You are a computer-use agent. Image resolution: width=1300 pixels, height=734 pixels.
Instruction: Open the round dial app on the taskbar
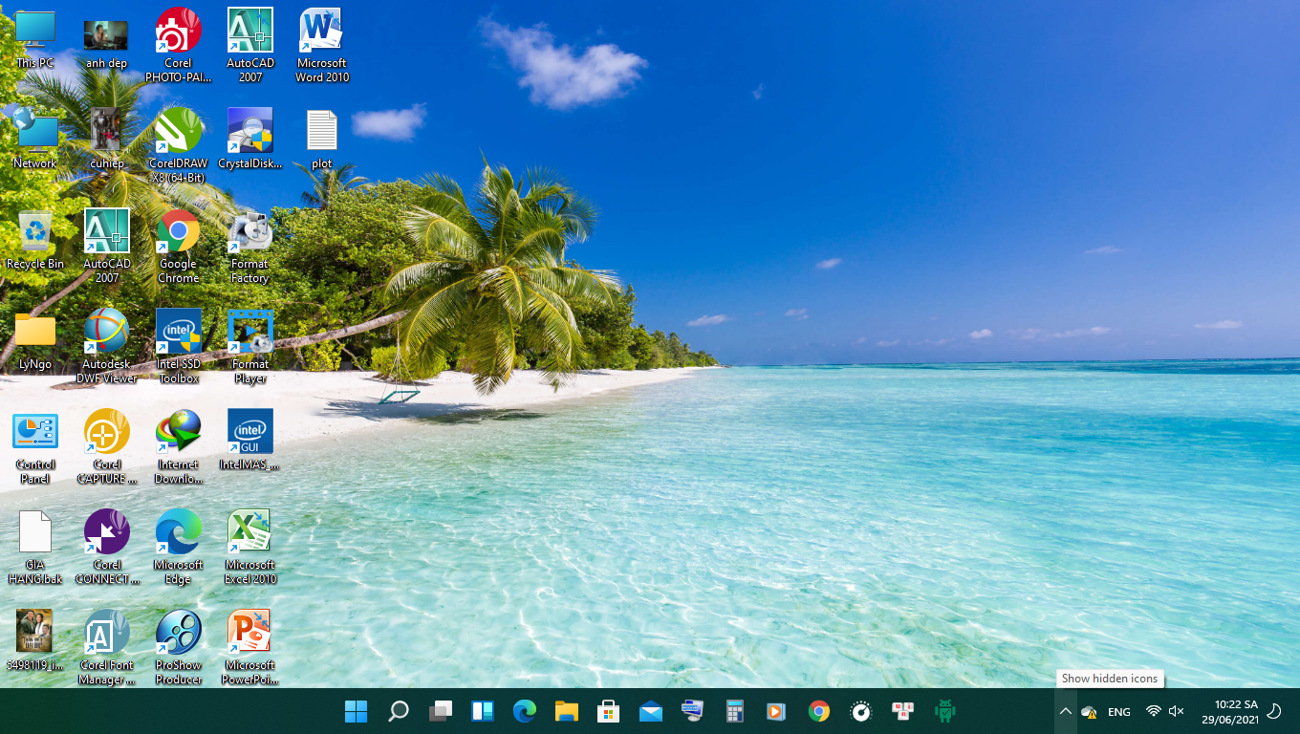click(861, 711)
